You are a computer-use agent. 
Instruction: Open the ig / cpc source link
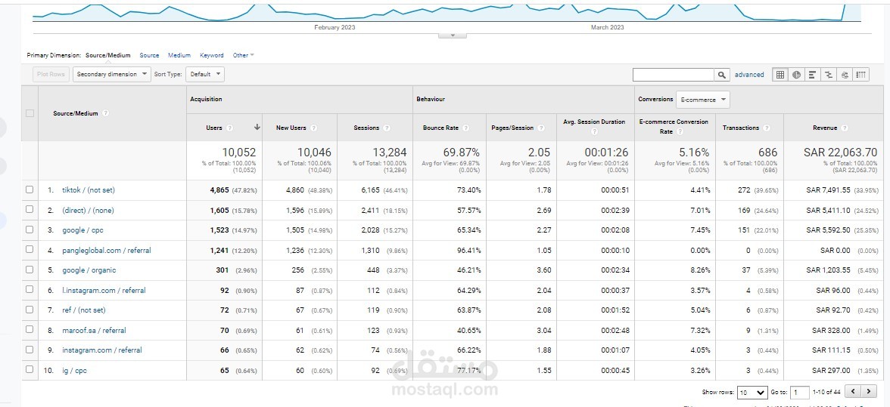[x=74, y=370]
